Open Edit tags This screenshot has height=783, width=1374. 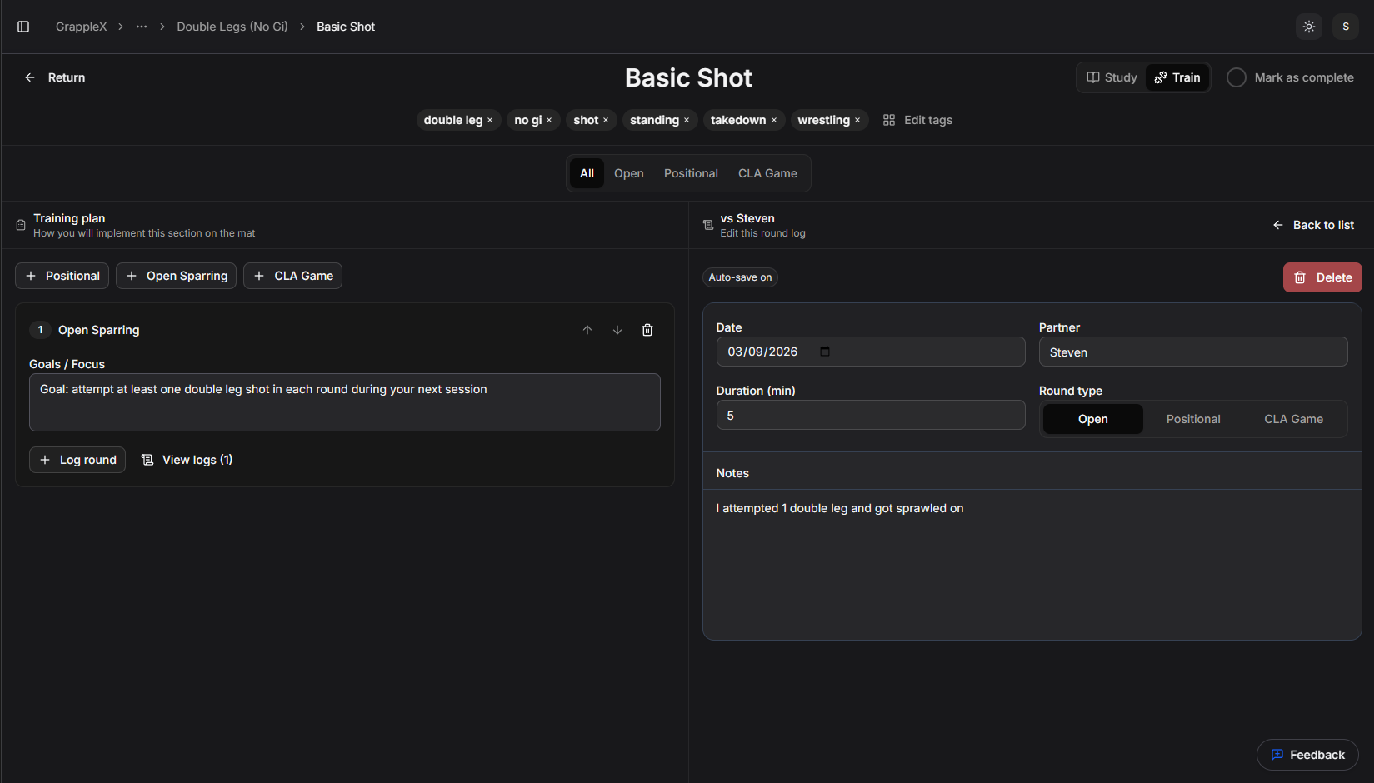[x=917, y=120]
